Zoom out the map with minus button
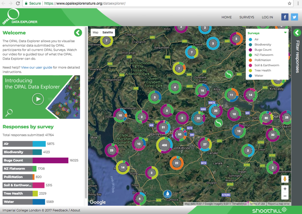302x214 pixels. (285, 196)
